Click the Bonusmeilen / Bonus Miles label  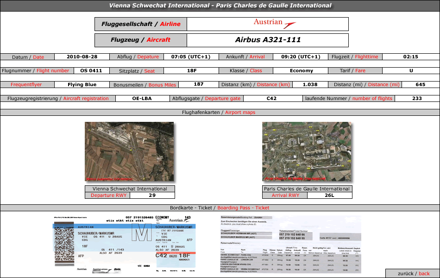(x=145, y=85)
